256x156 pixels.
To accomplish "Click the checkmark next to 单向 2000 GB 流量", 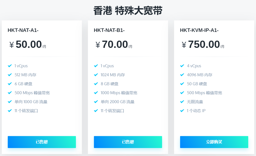I will [96, 102].
